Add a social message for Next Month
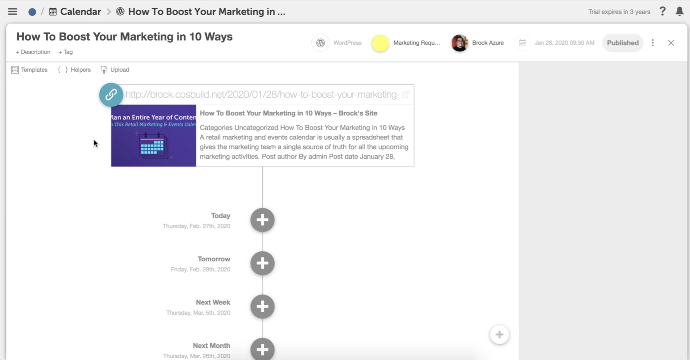Viewport: 690px width, 360px height. tap(262, 350)
